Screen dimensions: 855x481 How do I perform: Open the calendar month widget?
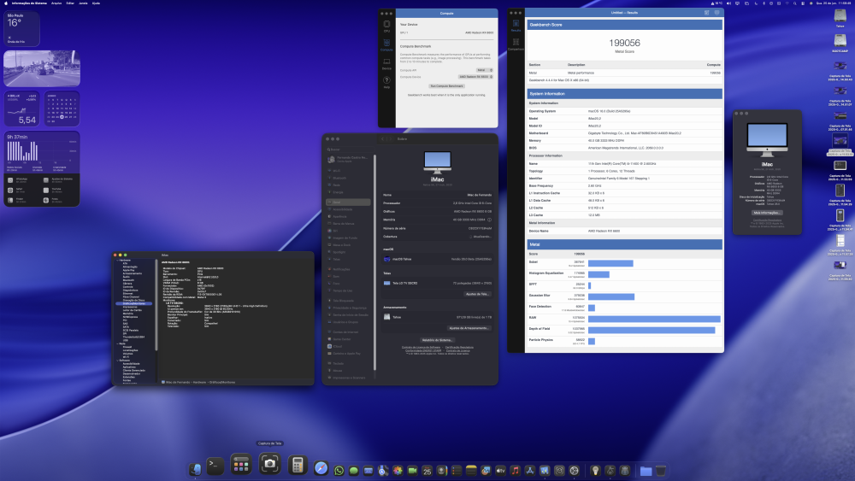[x=62, y=109]
